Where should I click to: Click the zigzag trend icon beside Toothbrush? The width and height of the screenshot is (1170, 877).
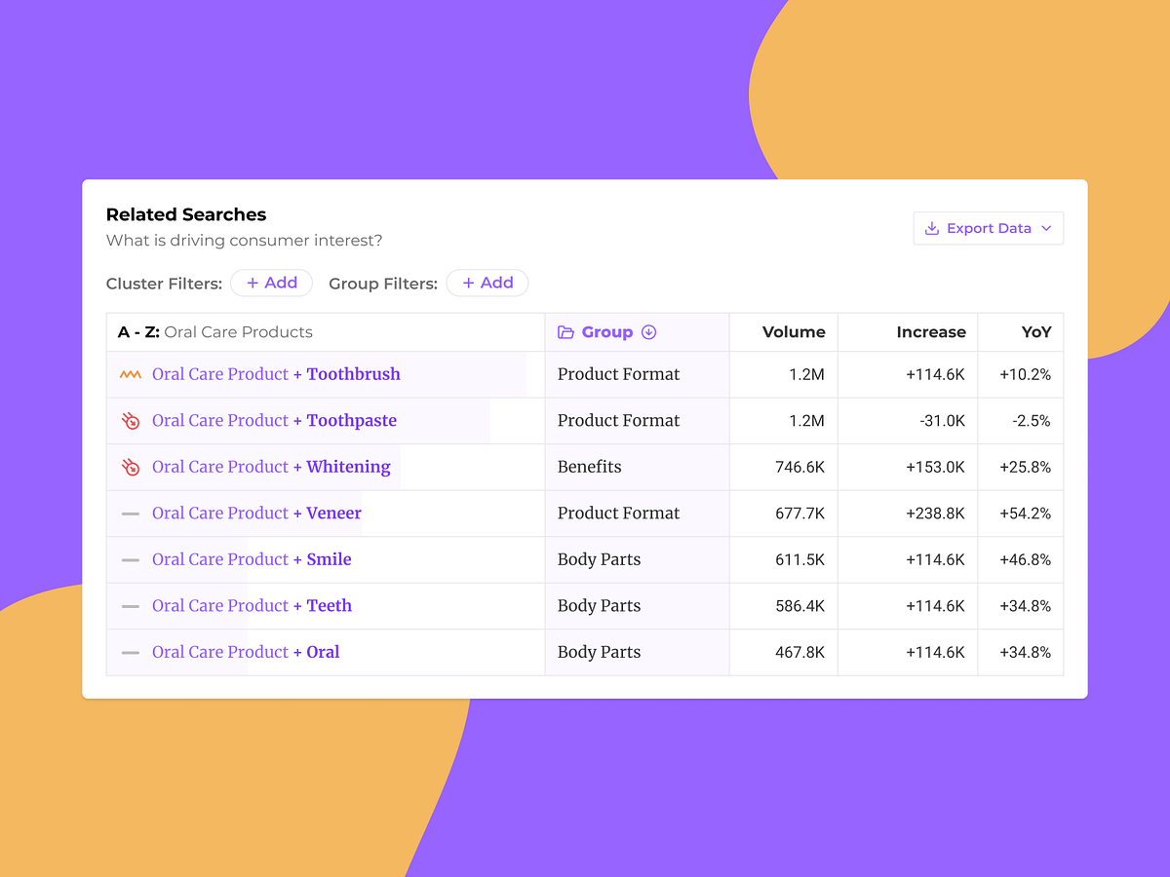(x=131, y=374)
